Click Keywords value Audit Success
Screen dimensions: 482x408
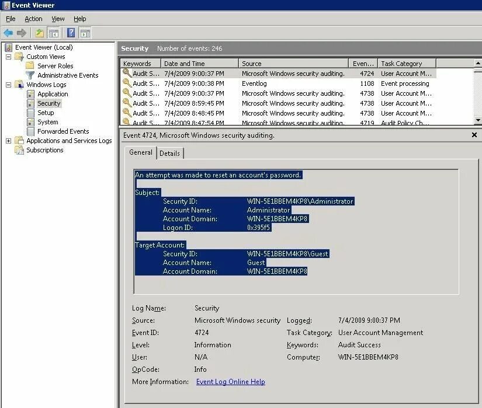pos(359,345)
